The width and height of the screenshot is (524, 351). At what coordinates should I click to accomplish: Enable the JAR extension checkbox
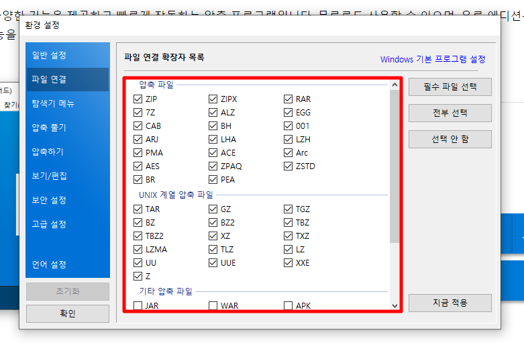[138, 305]
